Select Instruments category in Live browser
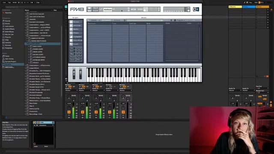Screen dimensions: 274x154 point(8,27)
